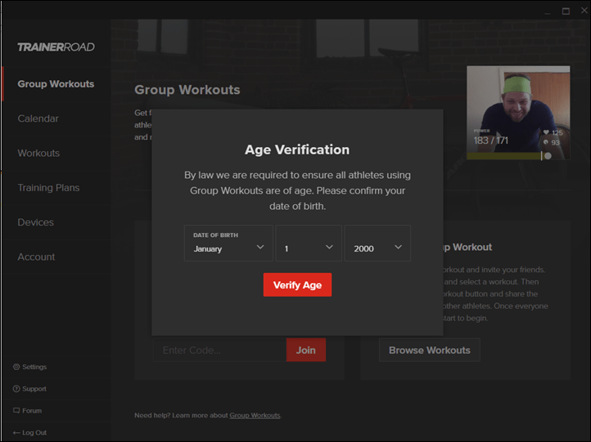The image size is (591, 442).
Task: Maximize the TrainerRoad window
Action: click(x=566, y=11)
